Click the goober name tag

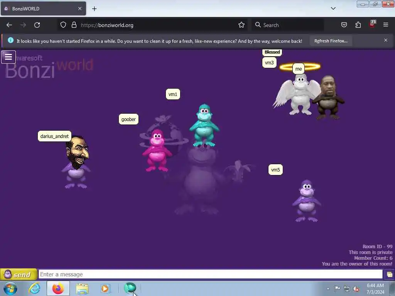[x=128, y=119]
